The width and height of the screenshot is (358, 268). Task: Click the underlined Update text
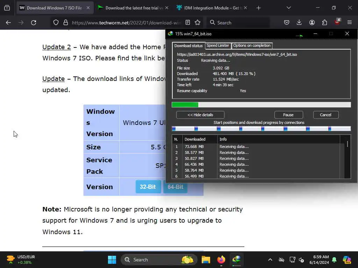click(53, 79)
